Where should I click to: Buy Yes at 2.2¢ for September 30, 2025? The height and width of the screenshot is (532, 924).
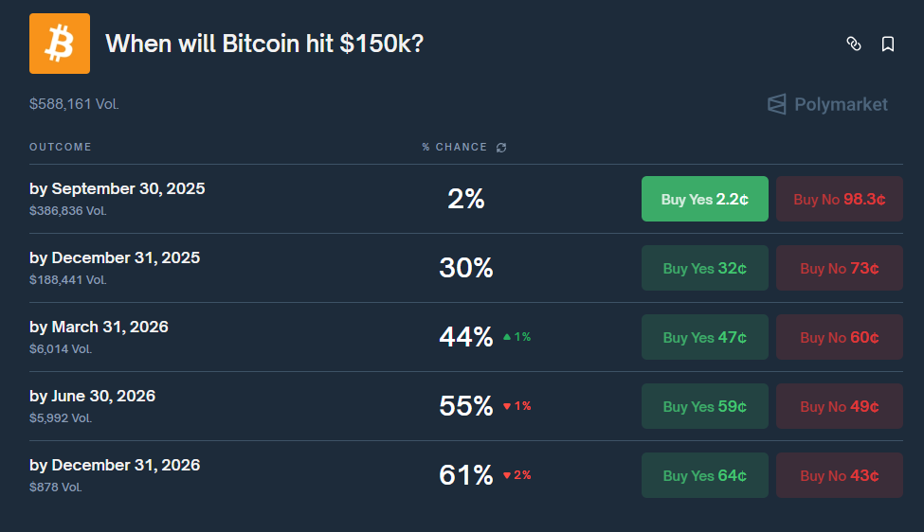point(704,199)
